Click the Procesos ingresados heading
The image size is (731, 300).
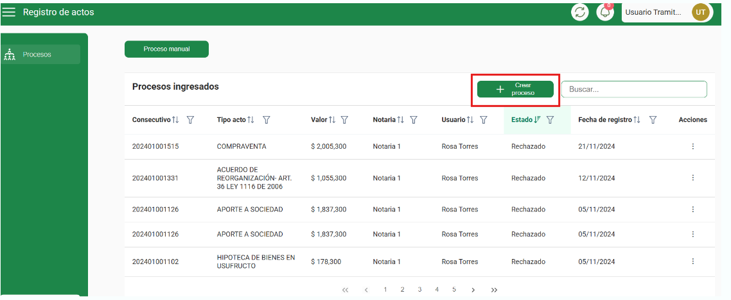coord(175,87)
